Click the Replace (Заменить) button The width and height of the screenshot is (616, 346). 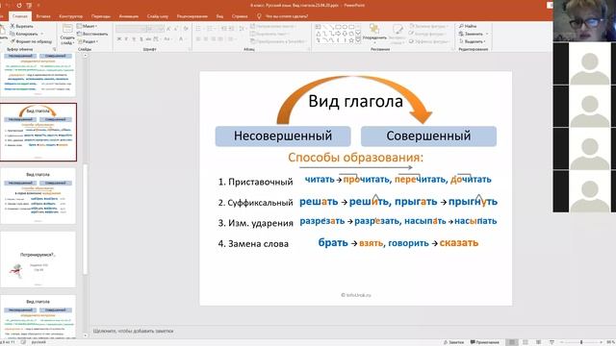473,34
